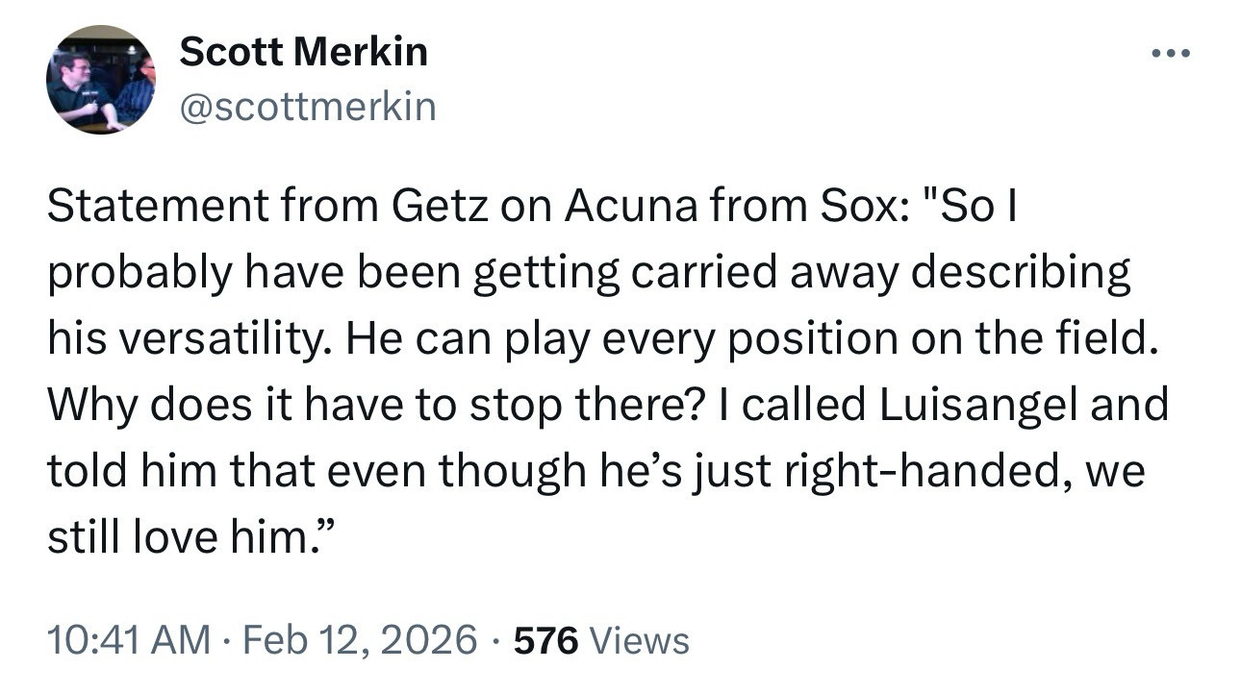The width and height of the screenshot is (1241, 694).
Task: Open the Scott Merkin display name link
Action: [303, 53]
